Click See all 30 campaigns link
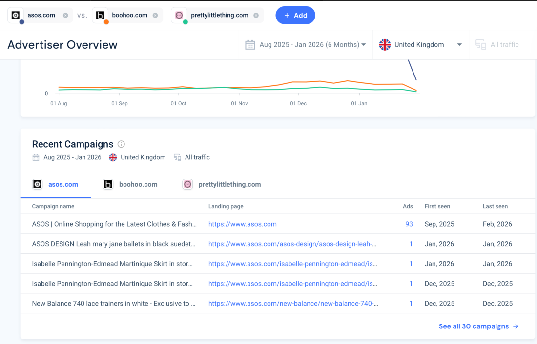The width and height of the screenshot is (537, 344). coord(478,326)
